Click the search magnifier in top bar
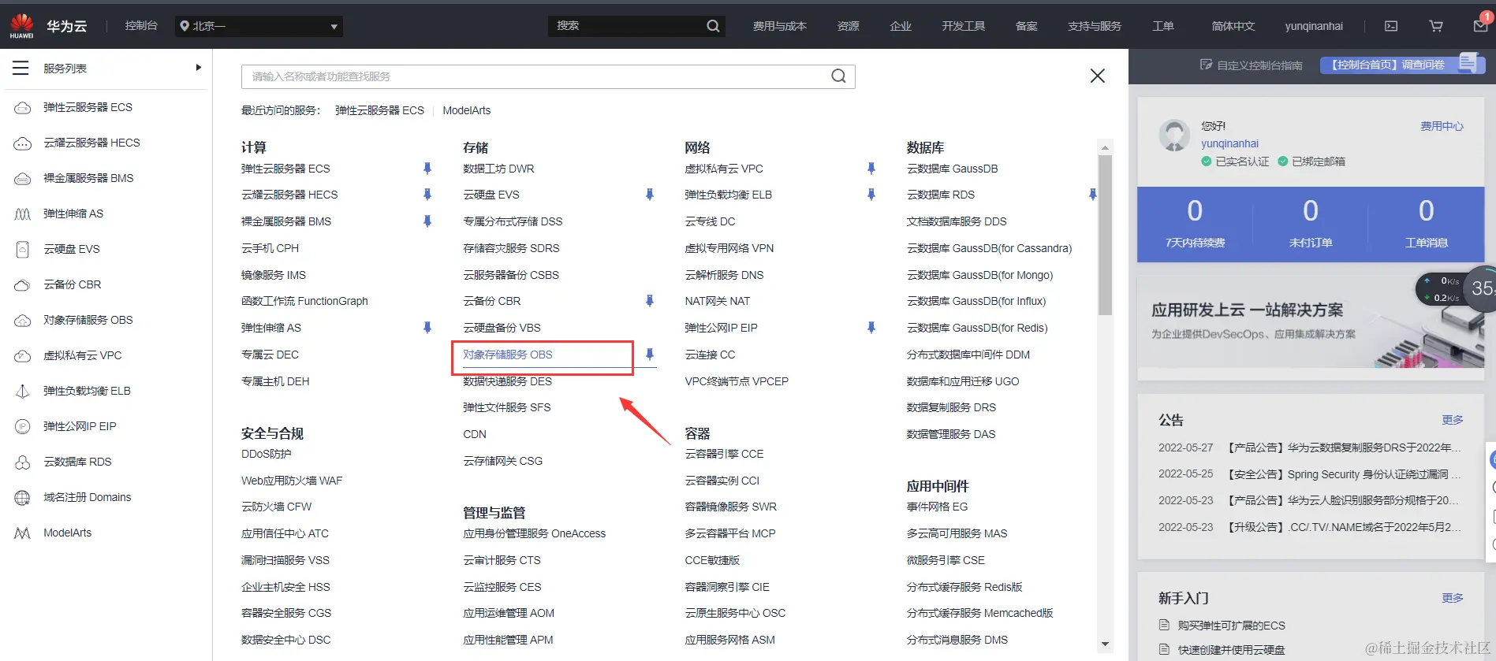1496x661 pixels. tap(713, 26)
